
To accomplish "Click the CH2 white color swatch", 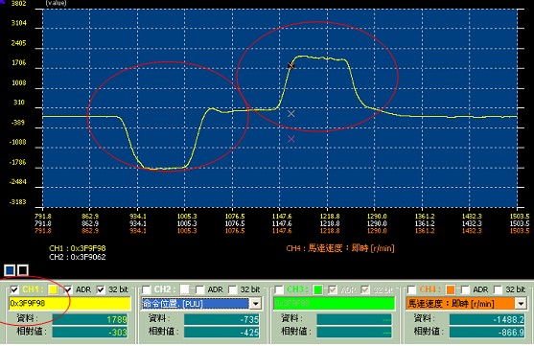I will 185,289.
